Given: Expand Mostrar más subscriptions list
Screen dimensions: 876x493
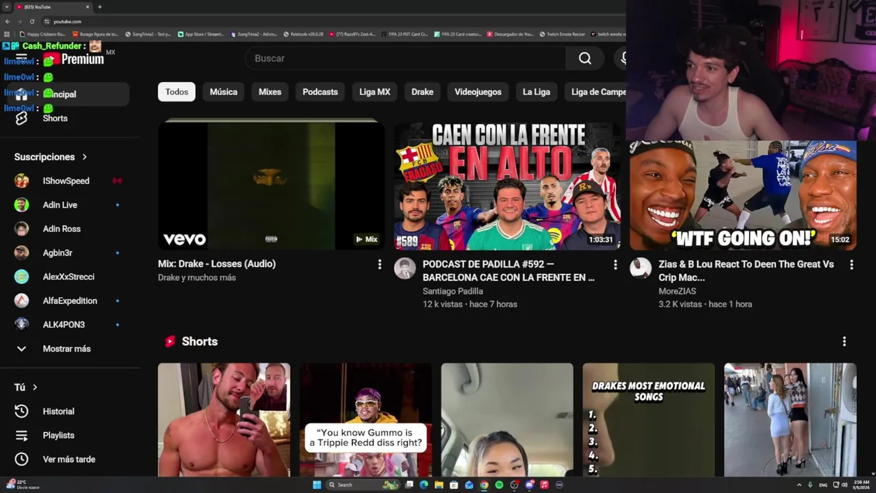Looking at the screenshot, I should tap(65, 349).
